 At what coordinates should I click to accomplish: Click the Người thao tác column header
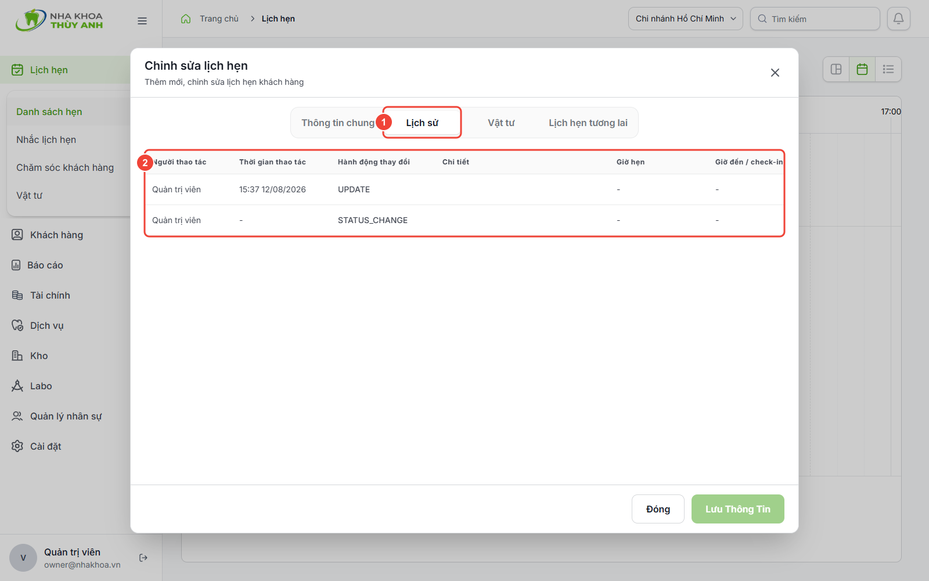point(179,162)
